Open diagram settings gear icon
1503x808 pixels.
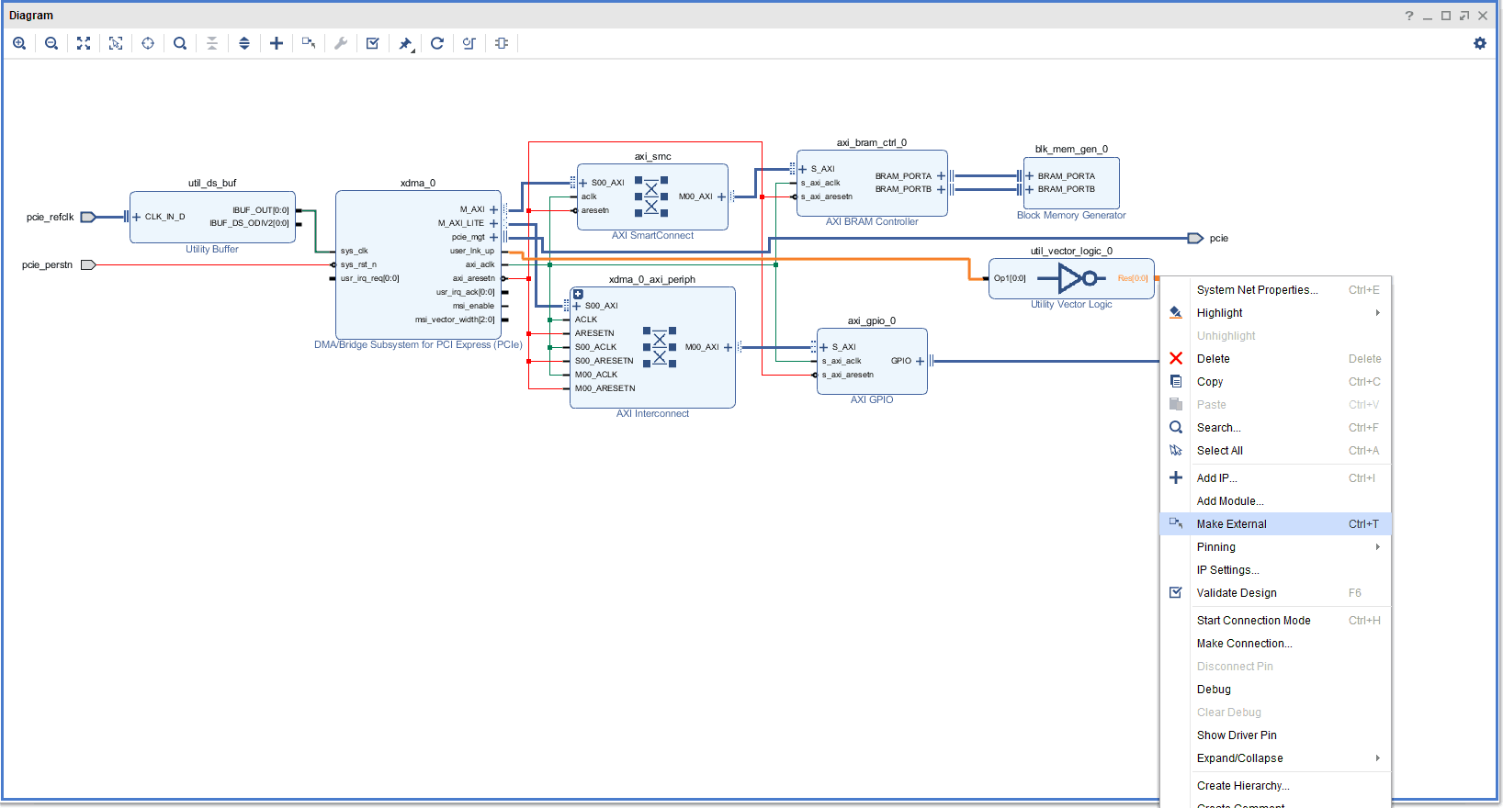(x=1480, y=43)
